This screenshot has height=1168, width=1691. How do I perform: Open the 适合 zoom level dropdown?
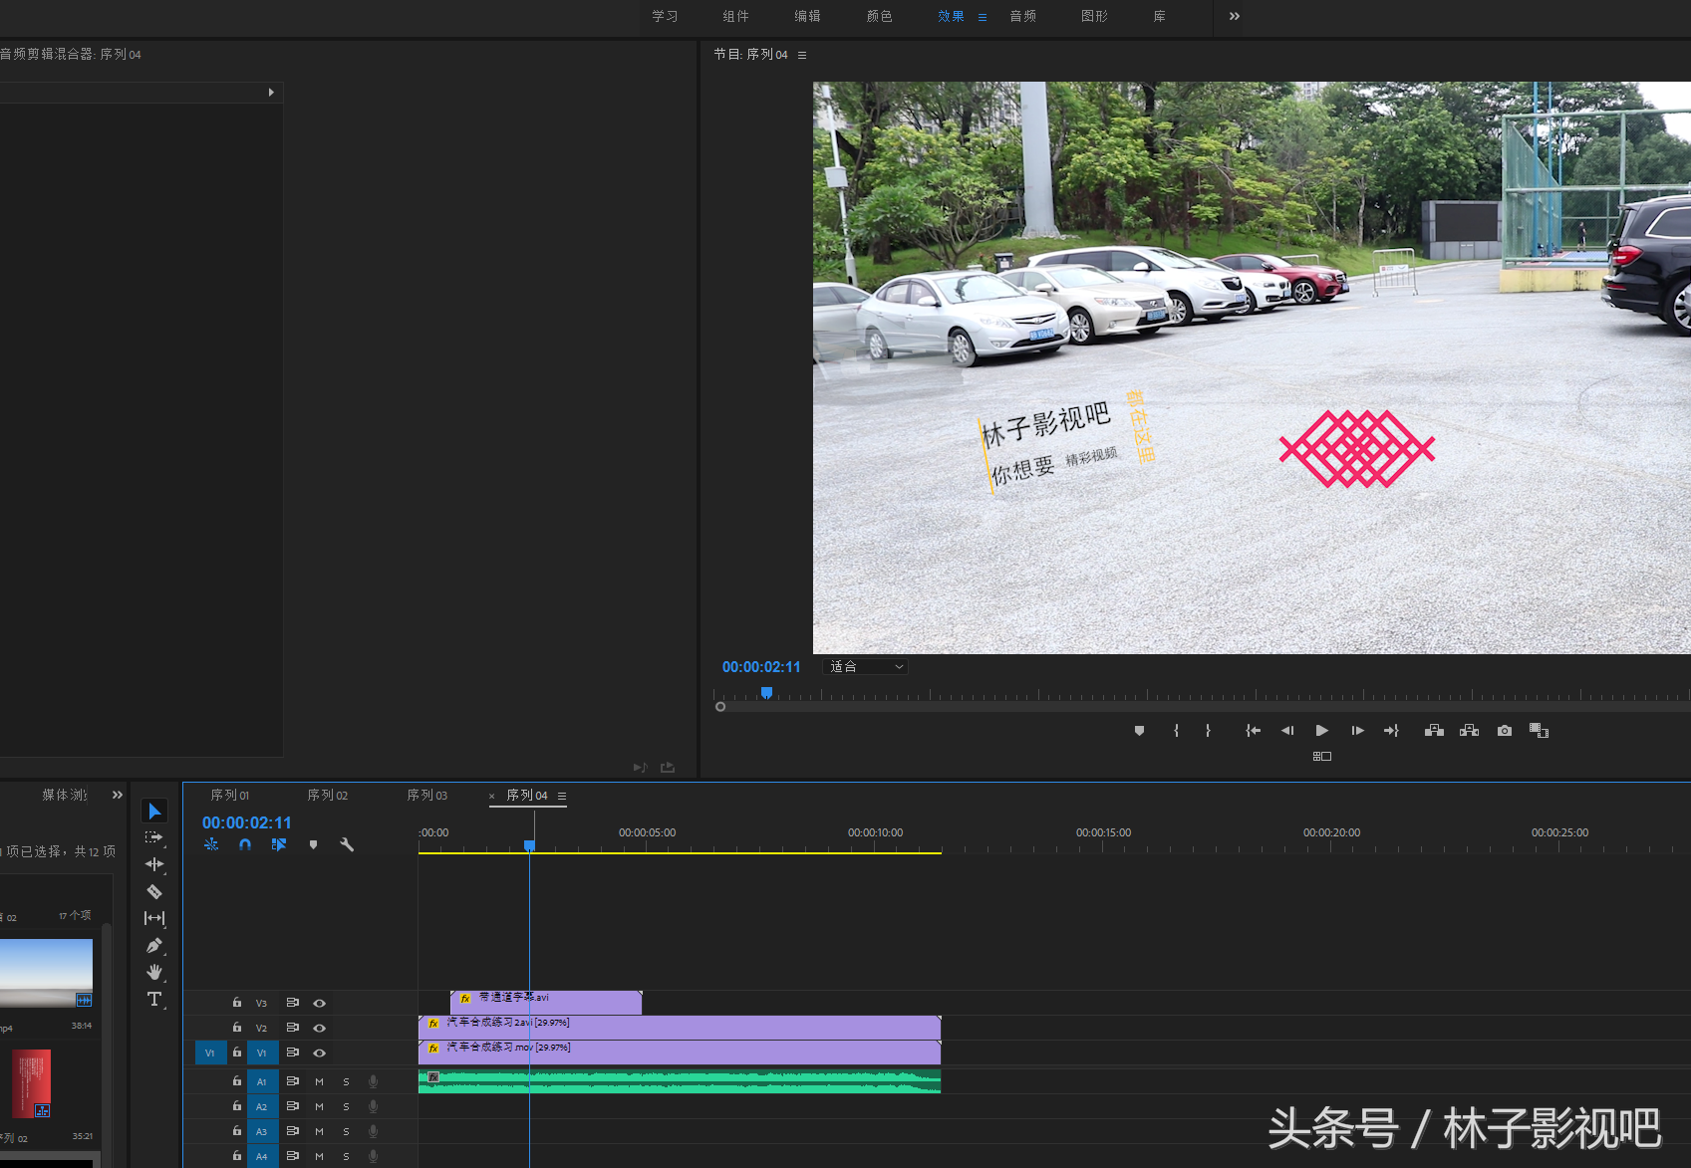pos(866,667)
